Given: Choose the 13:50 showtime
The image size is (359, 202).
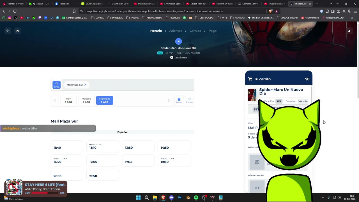Looking at the screenshot, I should (138, 146).
